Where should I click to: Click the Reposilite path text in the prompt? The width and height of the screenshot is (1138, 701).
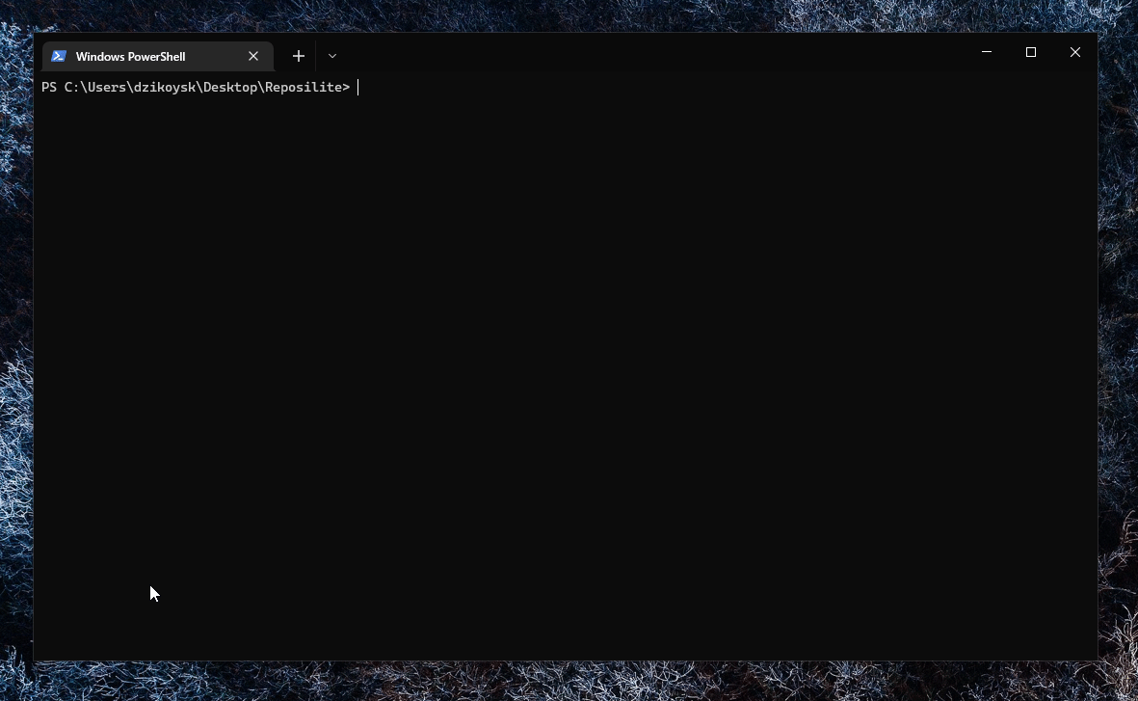[x=308, y=87]
